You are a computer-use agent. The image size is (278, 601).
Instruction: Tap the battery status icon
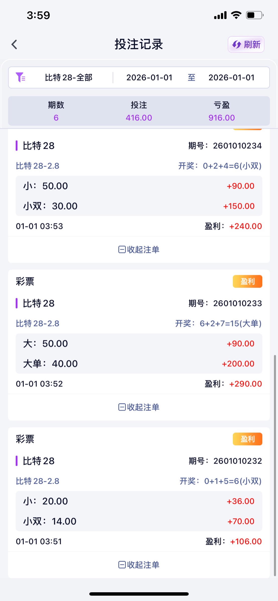254,15
